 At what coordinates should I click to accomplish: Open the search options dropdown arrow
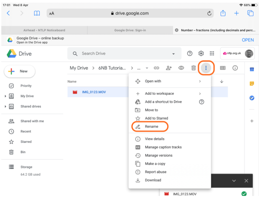[x=173, y=54]
